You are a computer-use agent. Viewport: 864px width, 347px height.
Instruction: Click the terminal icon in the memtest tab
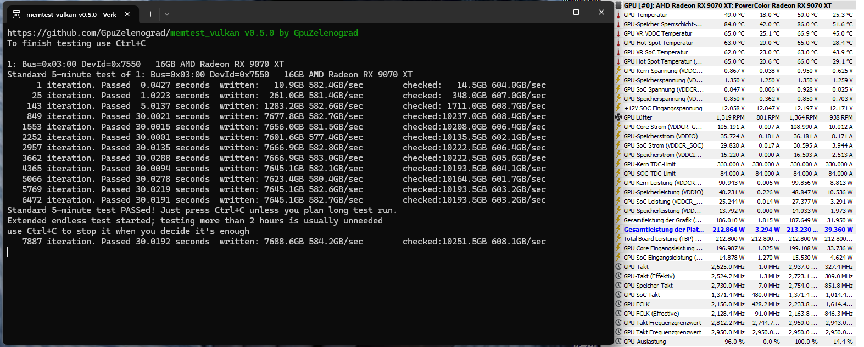pos(16,14)
